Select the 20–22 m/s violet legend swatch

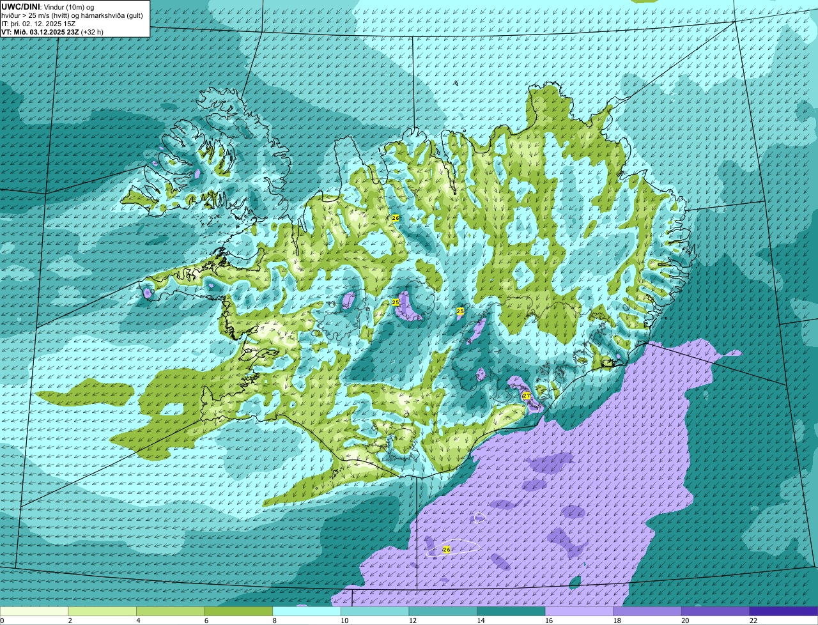tap(716, 612)
